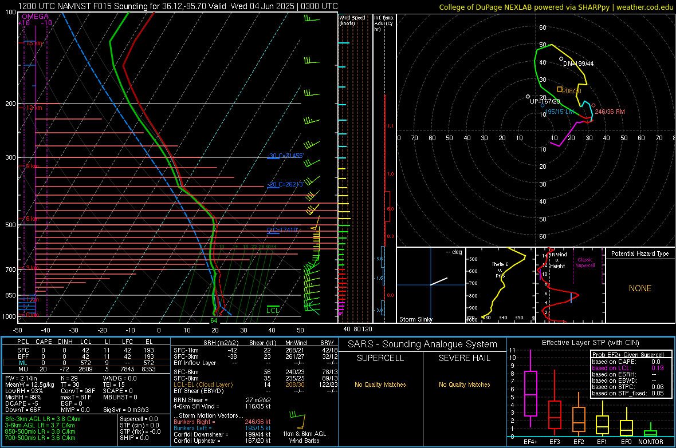Click the Effective Layer STP (with CIN) title
Image resolution: width=676 pixels, height=448 pixels.
click(590, 343)
